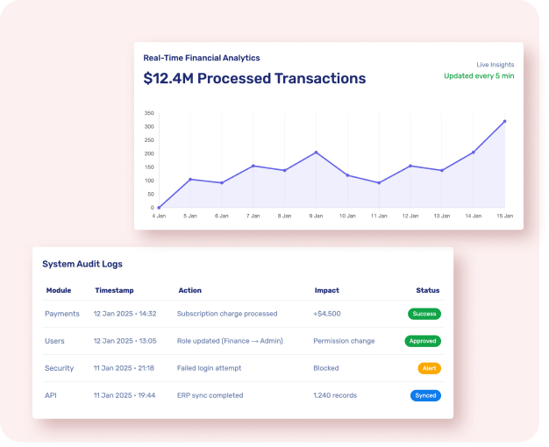The width and height of the screenshot is (549, 447).
Task: Click the 'Updated every 5 min' text
Action: point(479,76)
